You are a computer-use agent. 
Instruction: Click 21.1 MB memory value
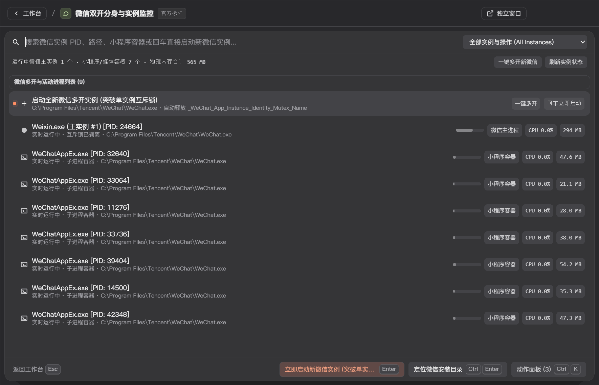[571, 184]
